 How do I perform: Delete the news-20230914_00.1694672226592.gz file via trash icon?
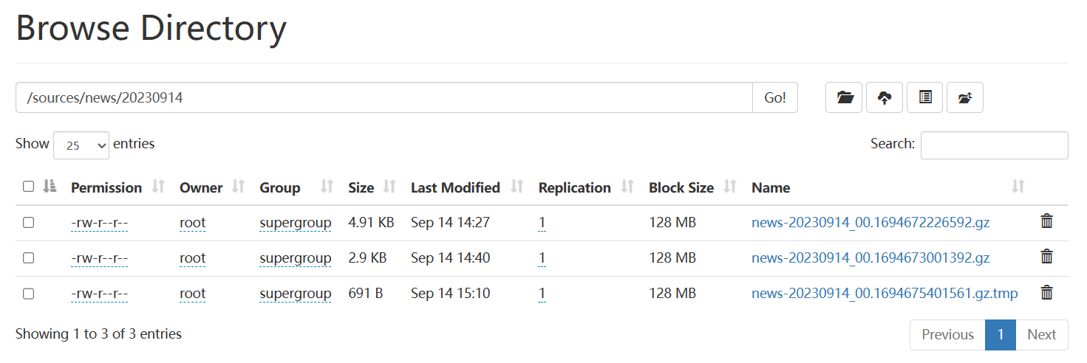pos(1046,221)
